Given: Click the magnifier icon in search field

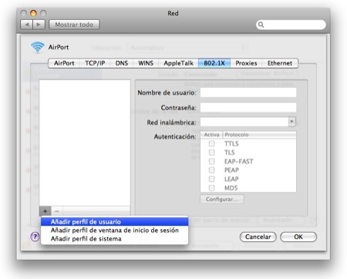Looking at the screenshot, I should [261, 25].
